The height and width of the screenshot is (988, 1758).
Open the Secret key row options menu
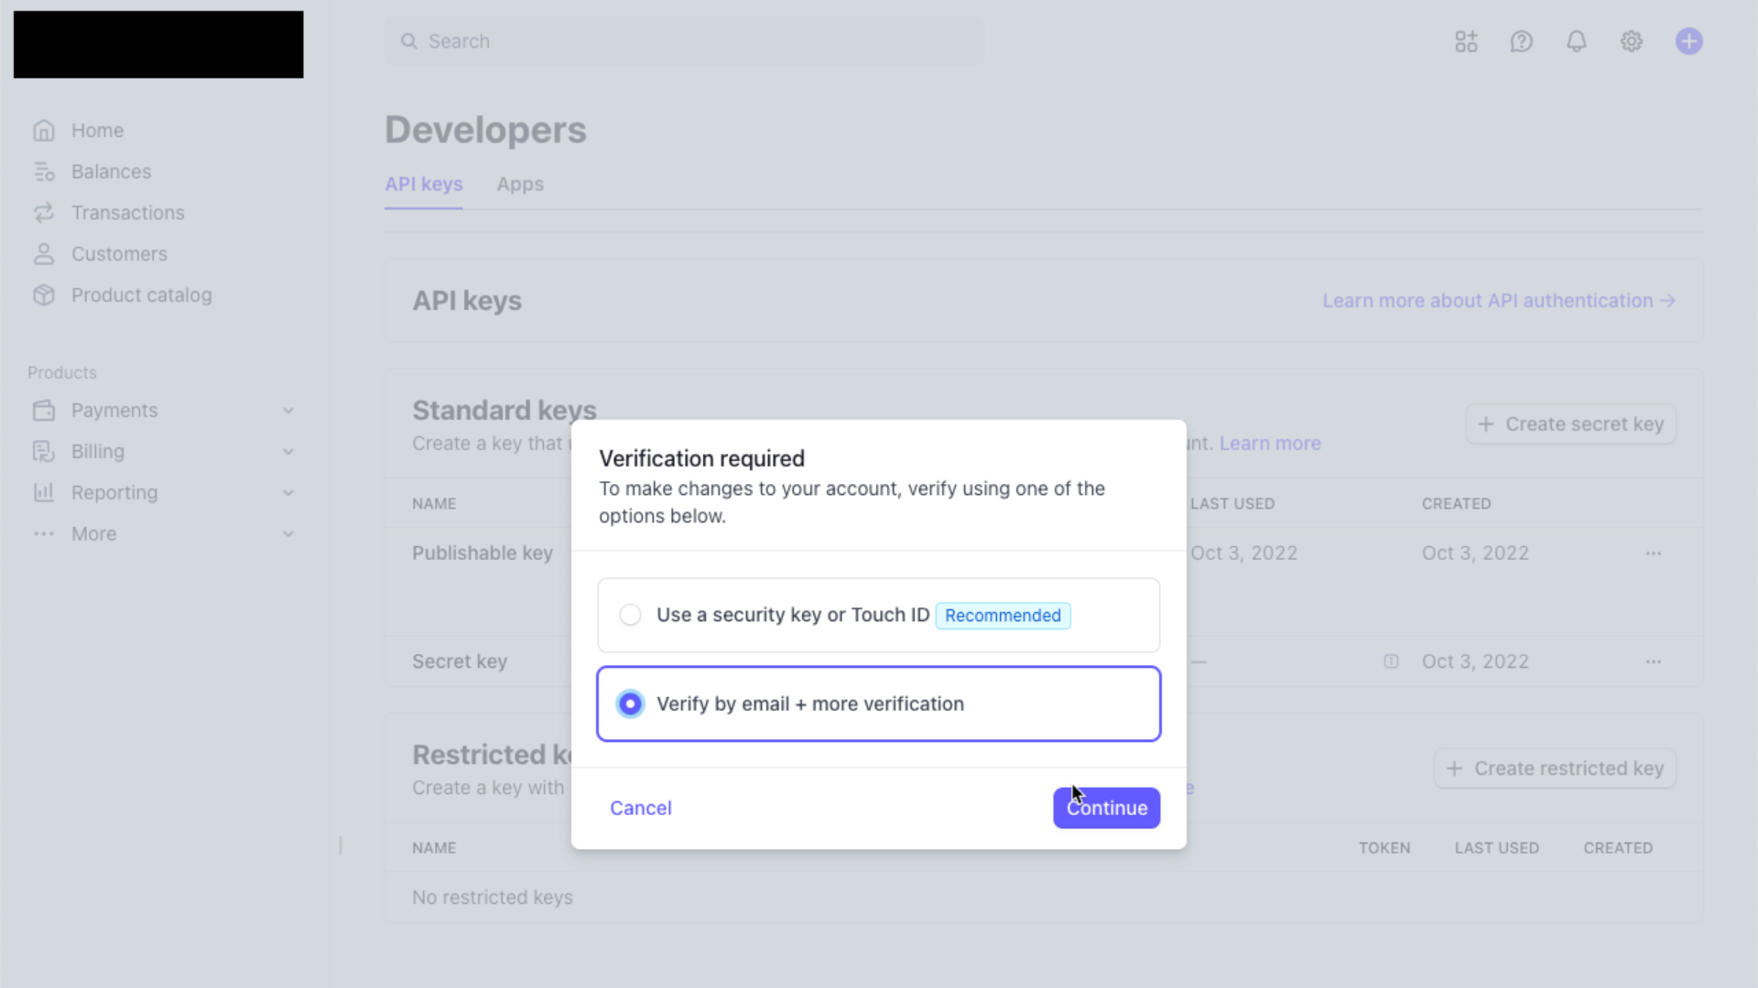[1653, 661]
